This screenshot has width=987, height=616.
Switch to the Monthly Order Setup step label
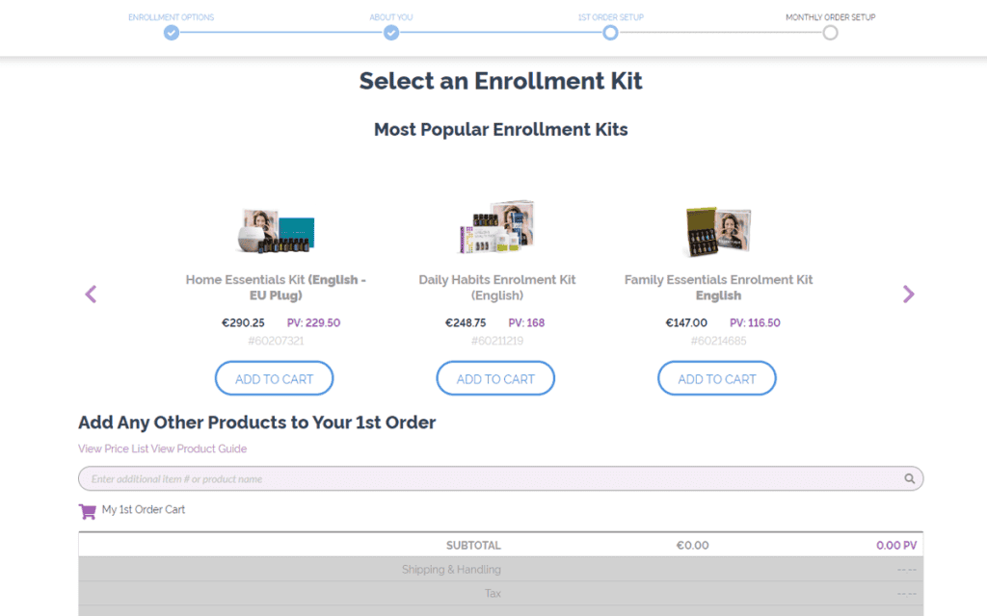830,16
